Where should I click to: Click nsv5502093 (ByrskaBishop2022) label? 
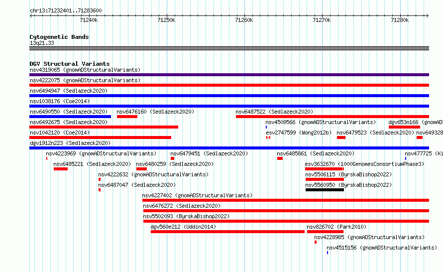click(x=186, y=216)
